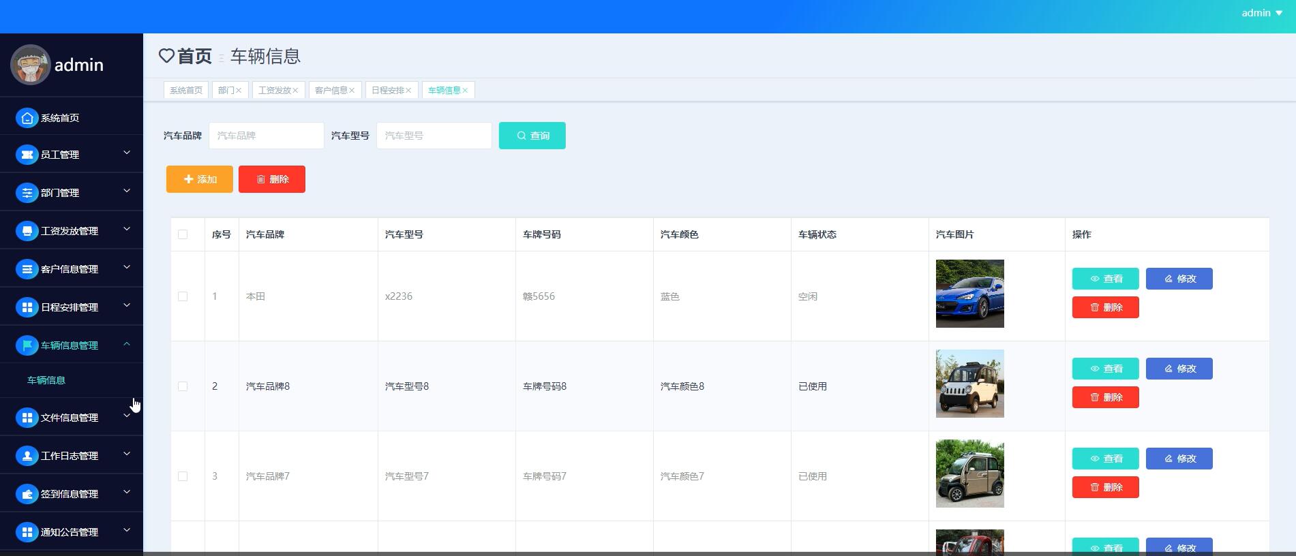Screen dimensions: 1296x556
Task: Expand the 客户信息管理 menu chevron
Action: [127, 267]
